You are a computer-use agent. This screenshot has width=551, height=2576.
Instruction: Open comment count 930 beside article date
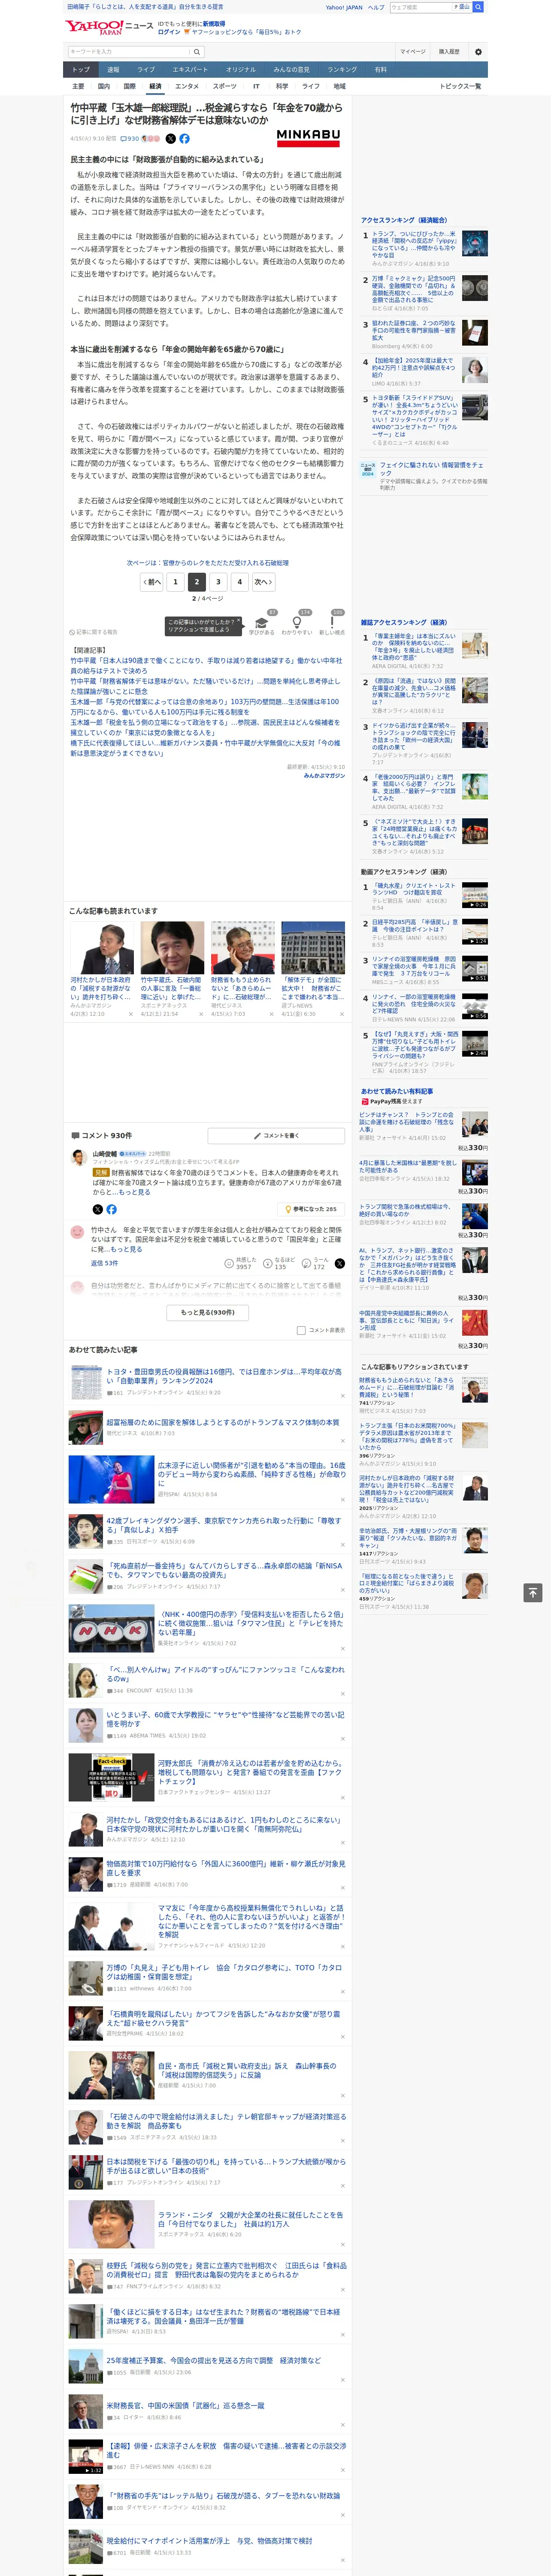point(131,139)
